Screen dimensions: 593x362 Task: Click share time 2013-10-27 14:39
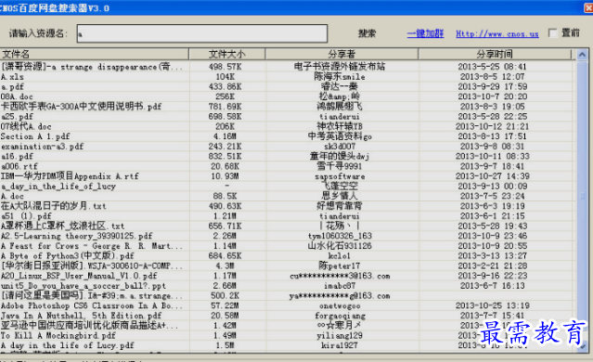[x=493, y=176]
